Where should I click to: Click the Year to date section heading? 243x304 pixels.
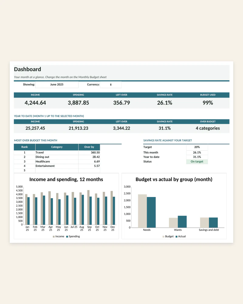pyautogui.click(x=49, y=116)
